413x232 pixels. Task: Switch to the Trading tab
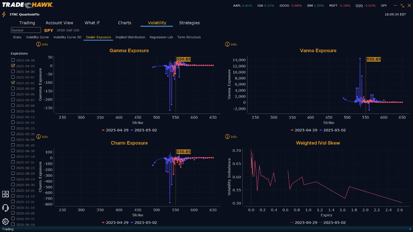pyautogui.click(x=27, y=23)
